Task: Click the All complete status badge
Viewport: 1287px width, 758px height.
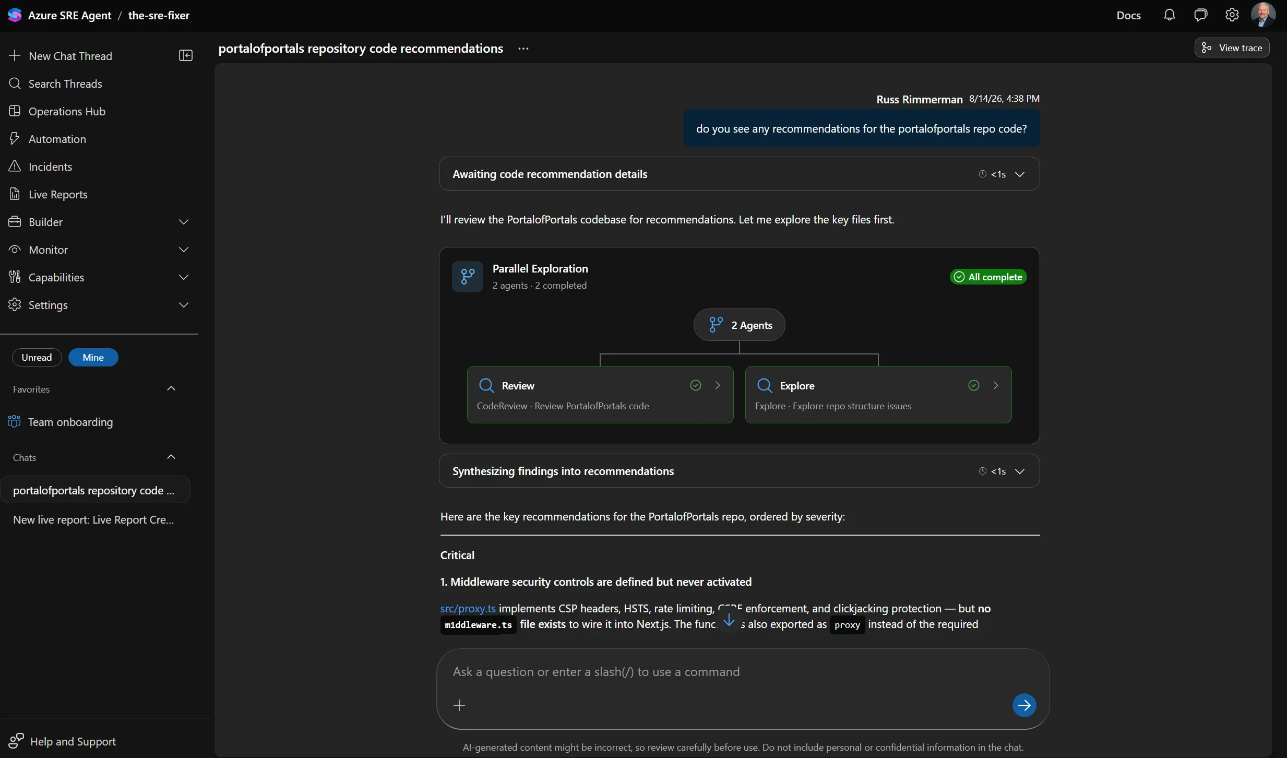Action: (988, 277)
